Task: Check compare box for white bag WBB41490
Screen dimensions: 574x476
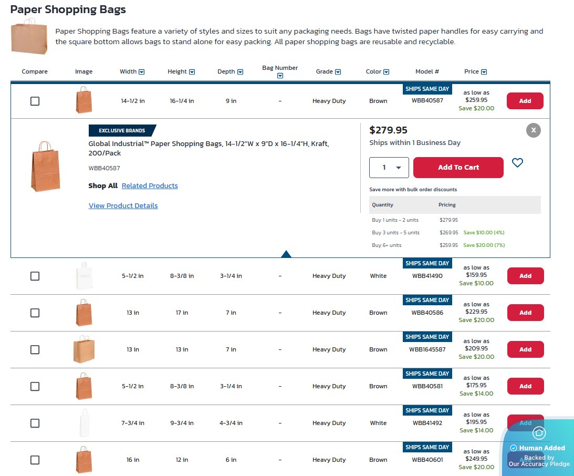Action: tap(35, 276)
